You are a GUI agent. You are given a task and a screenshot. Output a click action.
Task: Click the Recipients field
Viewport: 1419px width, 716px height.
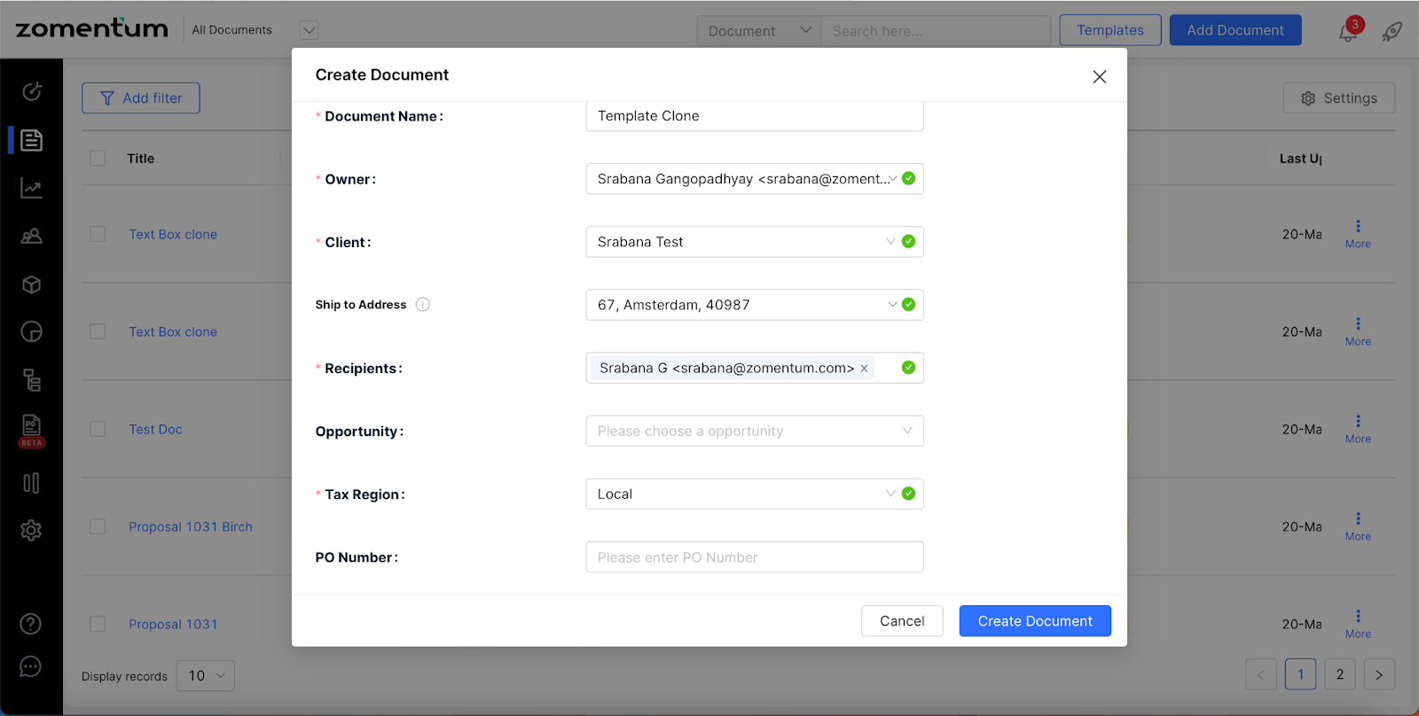(x=755, y=368)
